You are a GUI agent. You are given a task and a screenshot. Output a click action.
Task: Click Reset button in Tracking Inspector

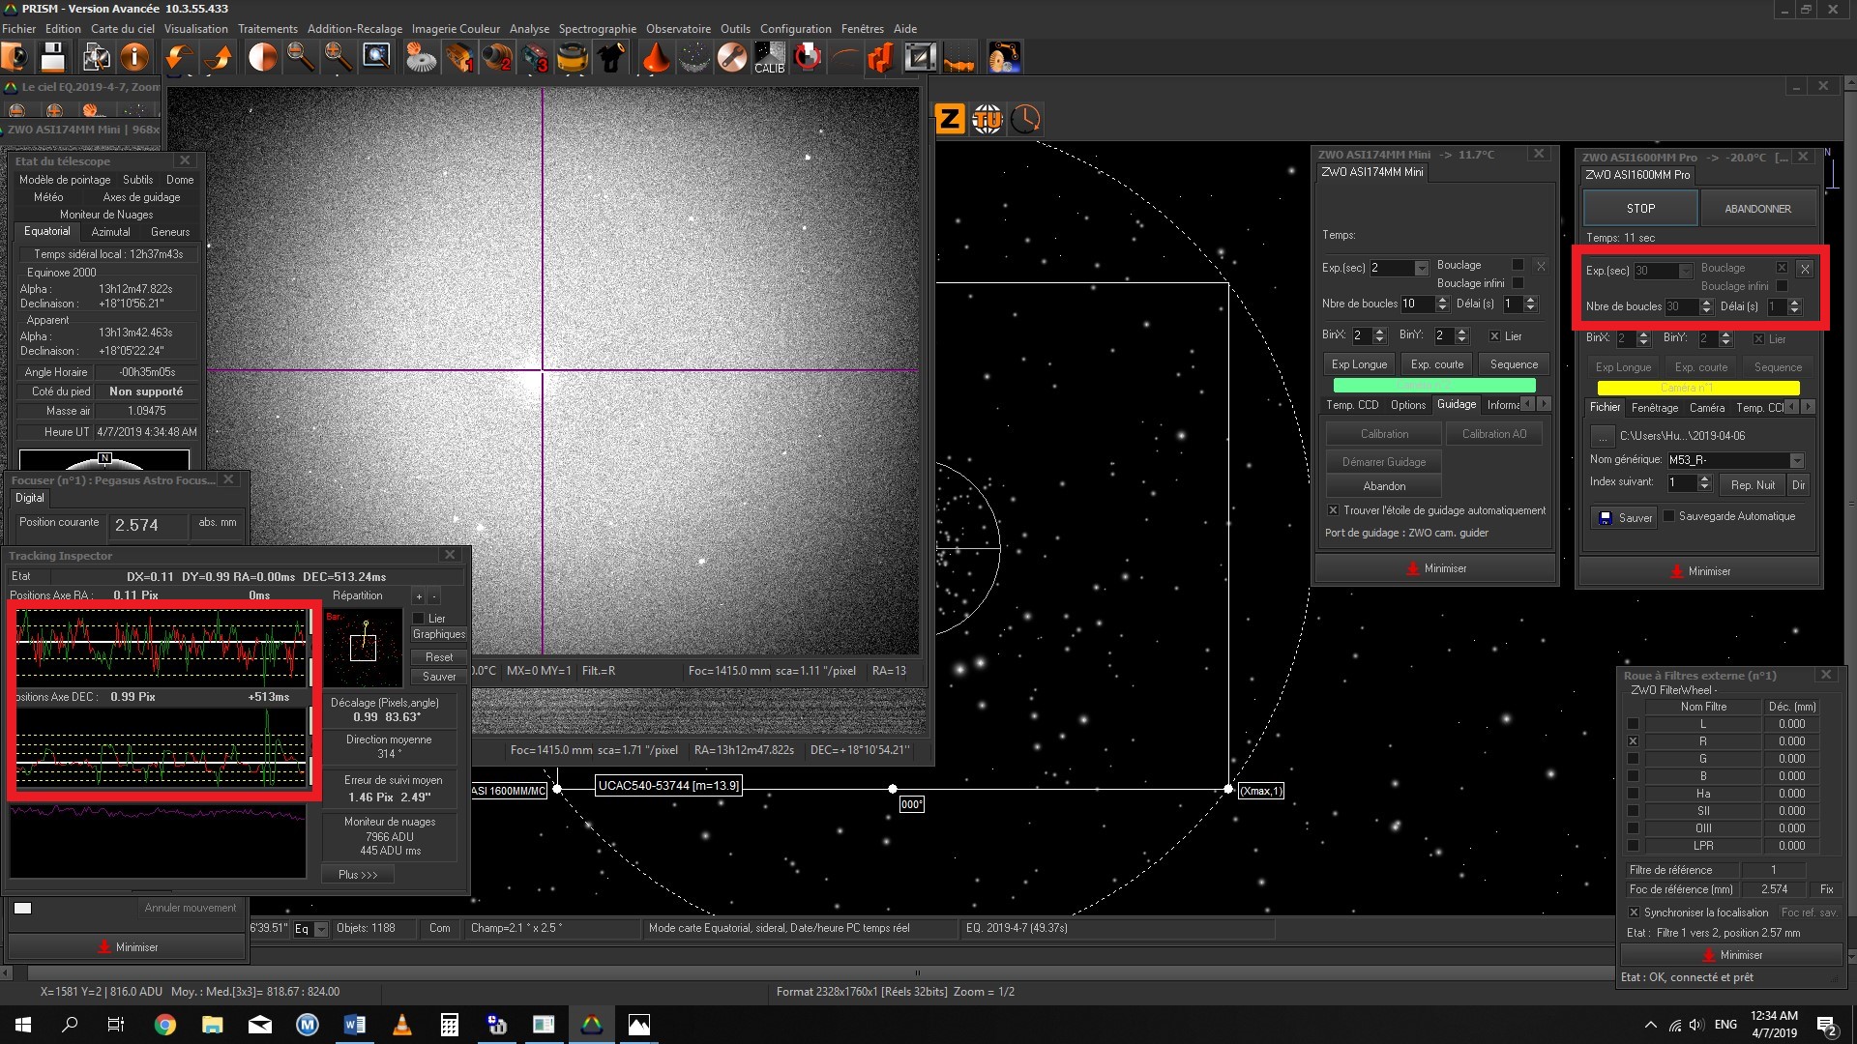point(439,657)
